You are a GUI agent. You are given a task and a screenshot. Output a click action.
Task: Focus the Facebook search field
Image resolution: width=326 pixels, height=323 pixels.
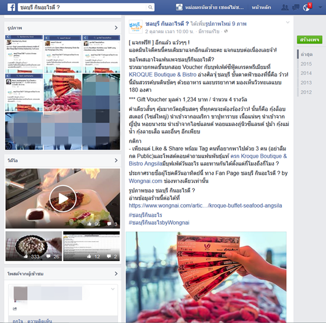click(82, 7)
